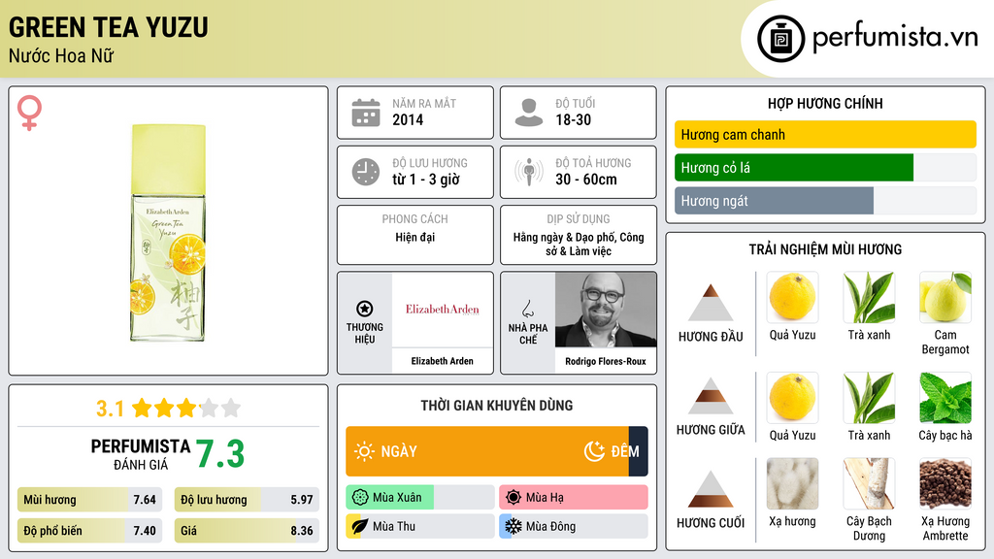Viewport: 994px width, 559px height.
Task: Click the sillage value 30 - 60cm
Action: click(586, 180)
